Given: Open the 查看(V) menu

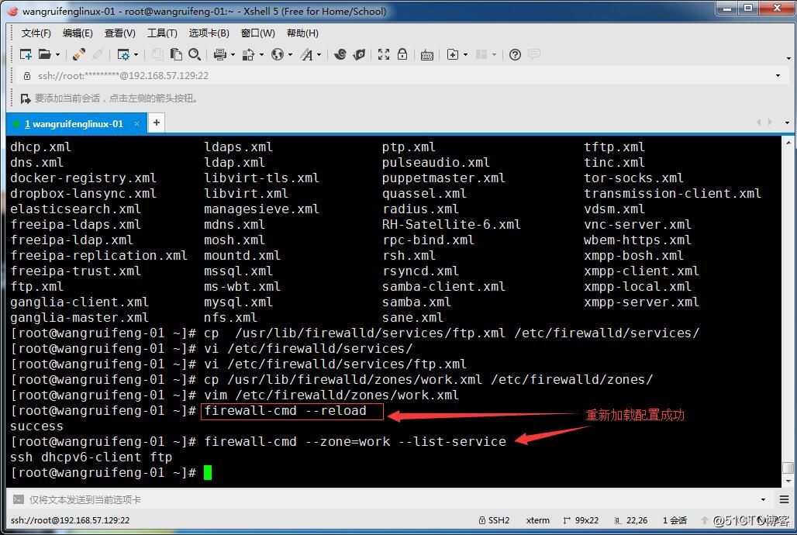Looking at the screenshot, I should 120,33.
